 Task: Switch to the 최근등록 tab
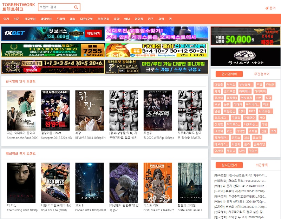click(x=262, y=165)
